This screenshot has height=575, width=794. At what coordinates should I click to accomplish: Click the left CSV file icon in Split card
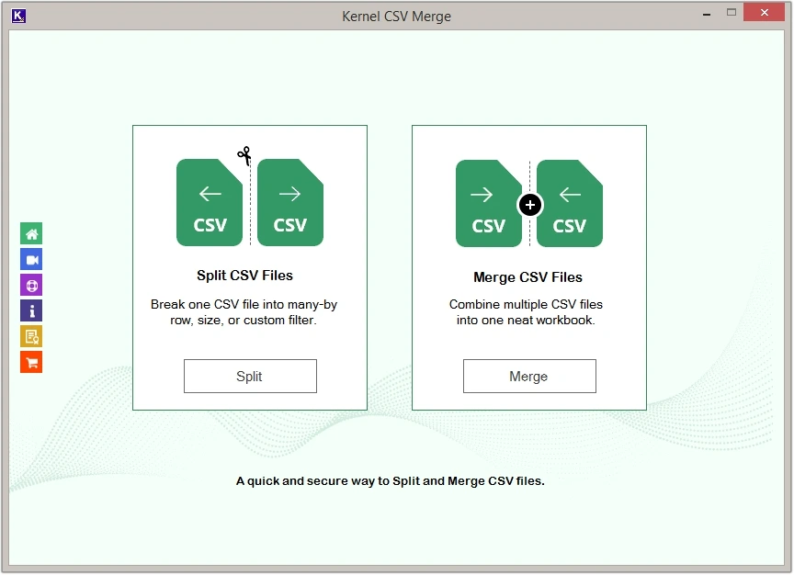click(210, 202)
